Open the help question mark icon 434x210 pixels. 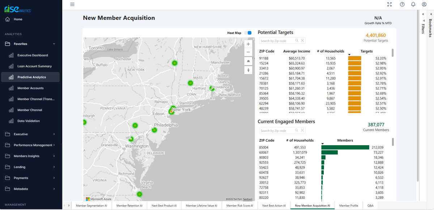click(x=402, y=4)
